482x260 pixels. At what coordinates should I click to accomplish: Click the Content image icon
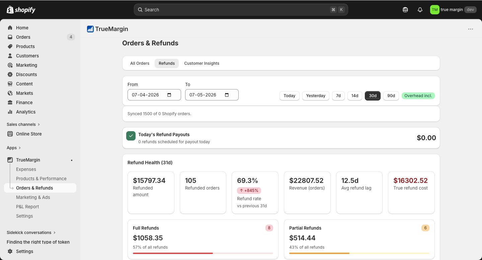pyautogui.click(x=10, y=84)
